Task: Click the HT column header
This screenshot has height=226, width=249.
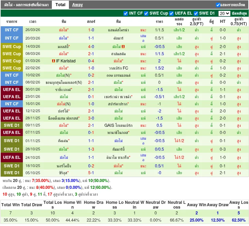Action: click(x=223, y=21)
